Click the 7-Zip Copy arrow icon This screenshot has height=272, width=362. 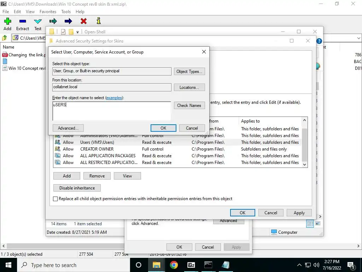coord(53,21)
